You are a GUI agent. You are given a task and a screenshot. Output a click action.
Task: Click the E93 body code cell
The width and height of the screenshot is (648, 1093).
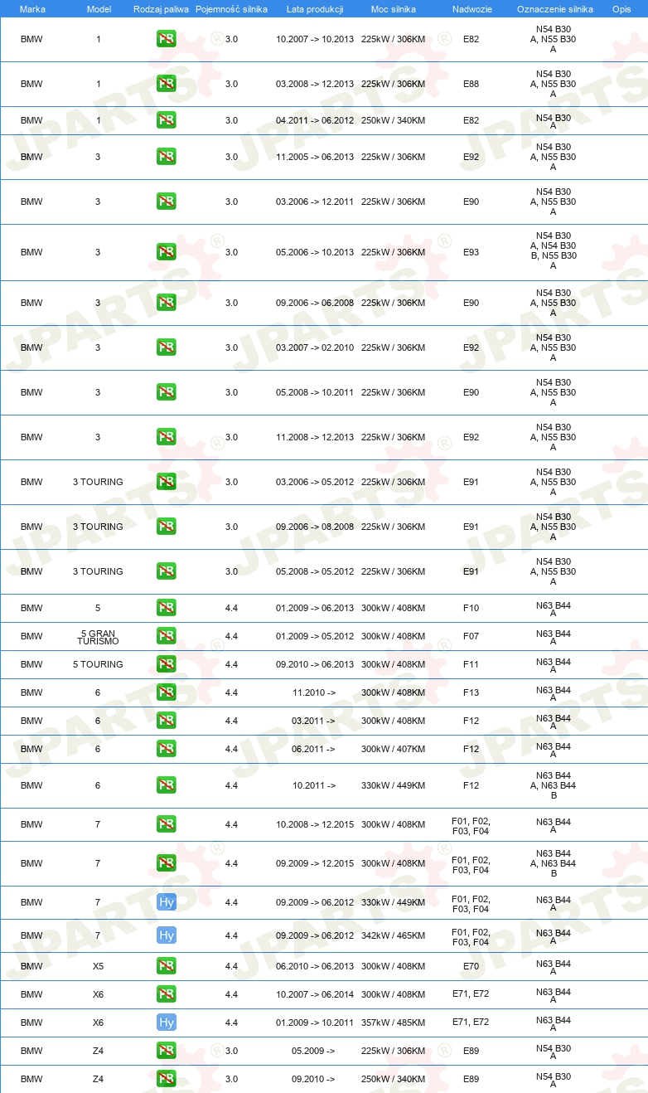(471, 252)
